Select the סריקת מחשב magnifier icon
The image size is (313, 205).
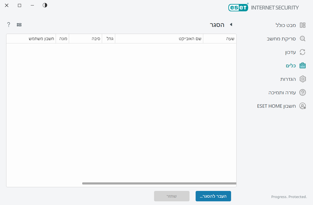(x=303, y=39)
